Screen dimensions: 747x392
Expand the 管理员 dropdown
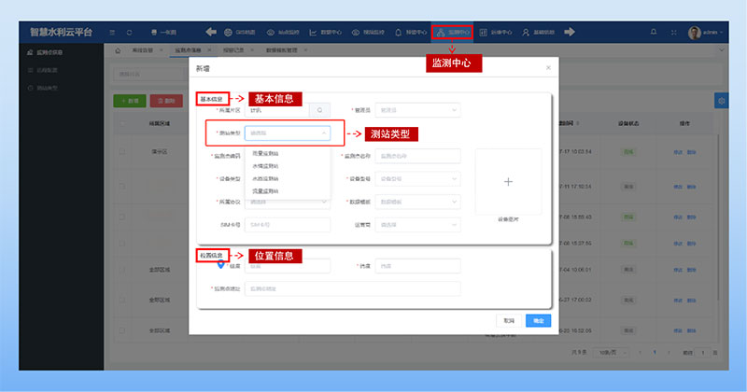point(416,109)
